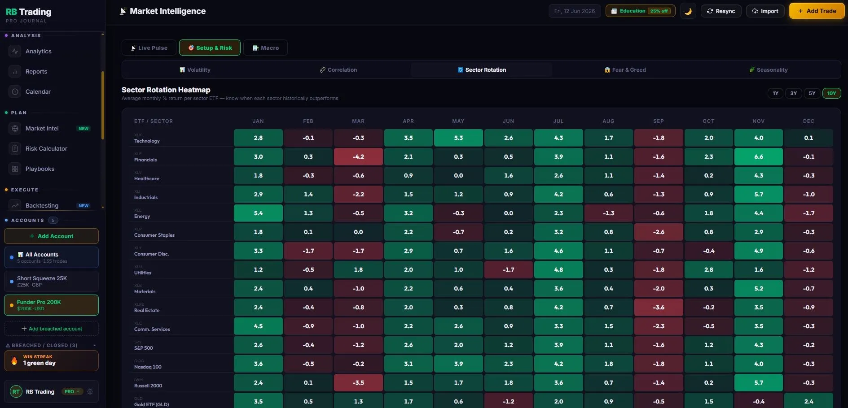Click the Gold ETF December 2.4 cell
The height and width of the screenshot is (408, 848).
[808, 401]
